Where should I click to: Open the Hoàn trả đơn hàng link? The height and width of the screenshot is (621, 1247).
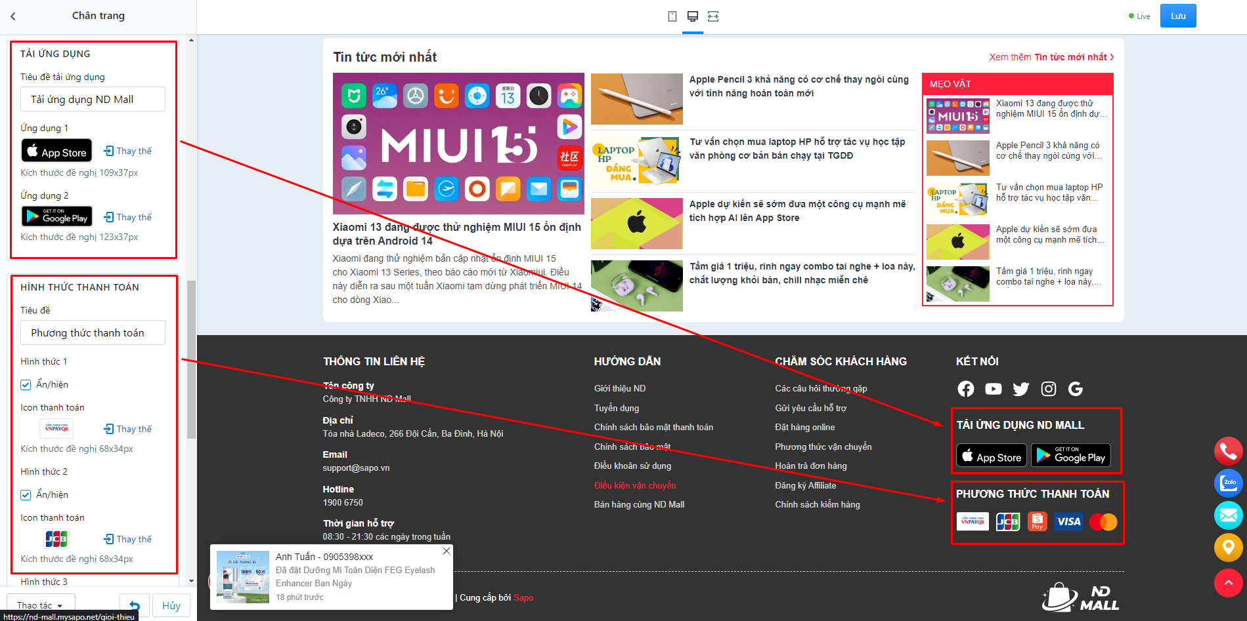(811, 466)
